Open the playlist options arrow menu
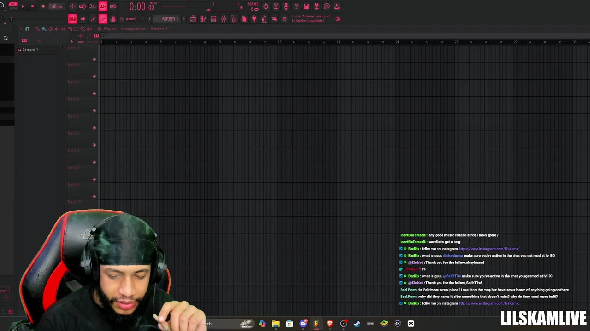The width and height of the screenshot is (590, 331). (x=20, y=29)
